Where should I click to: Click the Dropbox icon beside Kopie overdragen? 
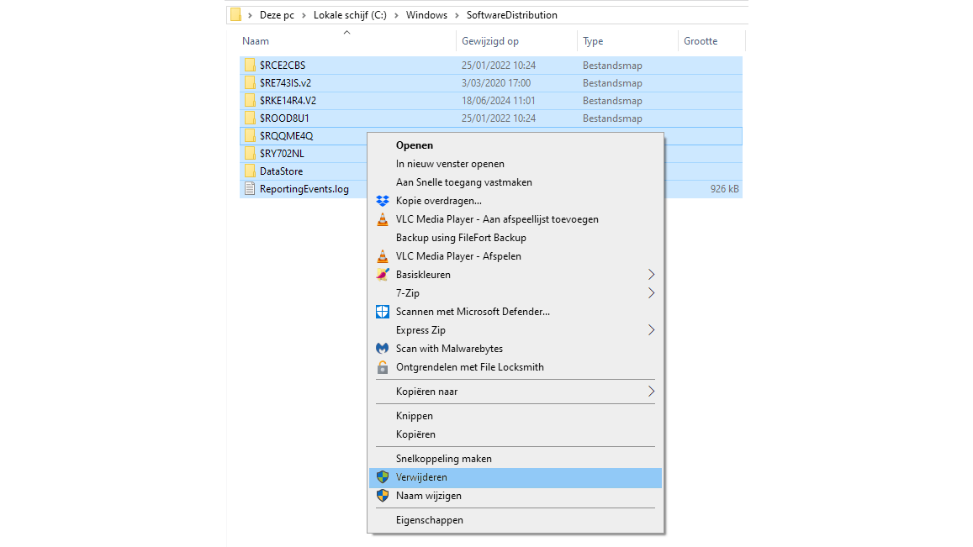point(383,201)
